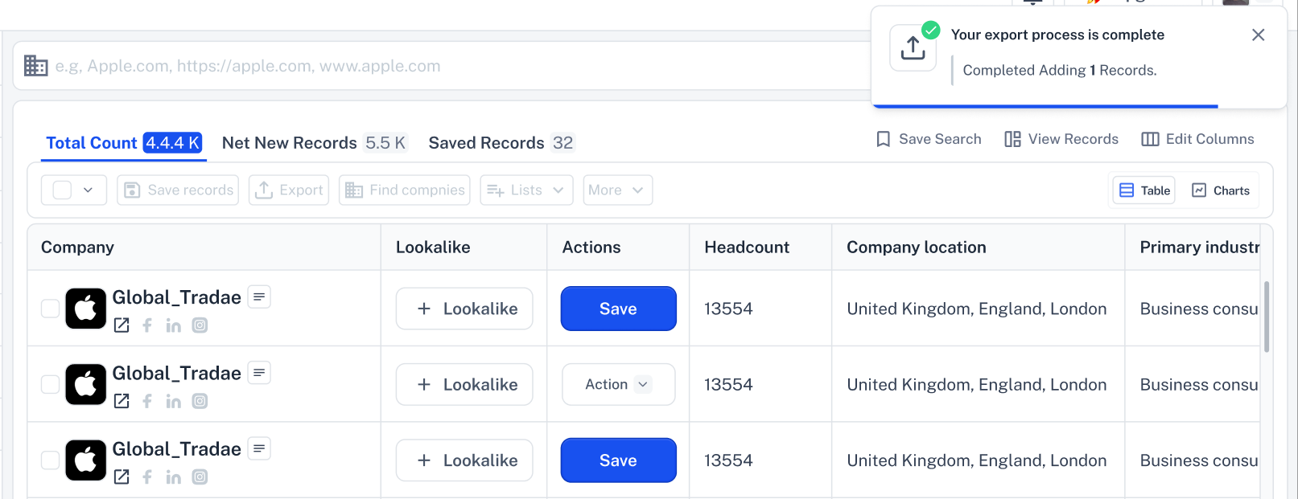
Task: Open third row Global_Tradae Facebook icon
Action: coord(147,477)
